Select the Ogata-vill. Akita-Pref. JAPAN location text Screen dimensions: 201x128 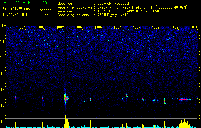click(x=143, y=7)
